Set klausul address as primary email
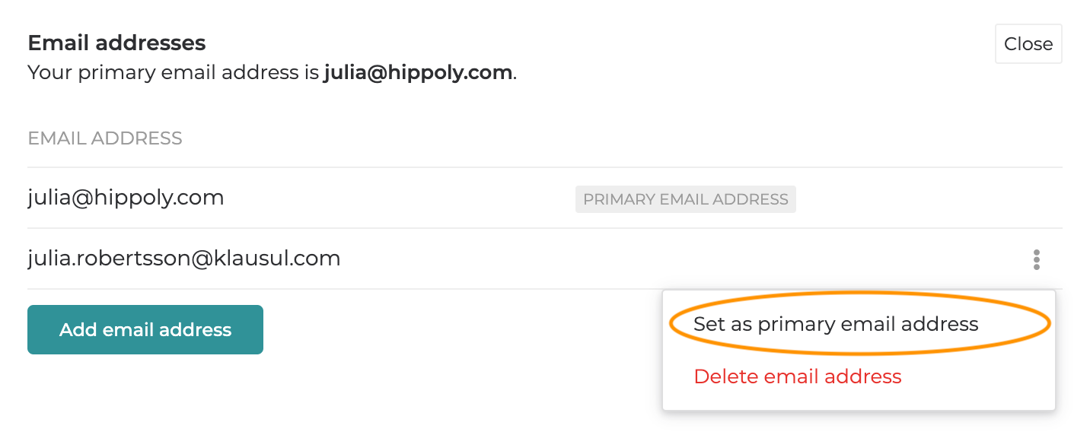The width and height of the screenshot is (1090, 435). 835,324
